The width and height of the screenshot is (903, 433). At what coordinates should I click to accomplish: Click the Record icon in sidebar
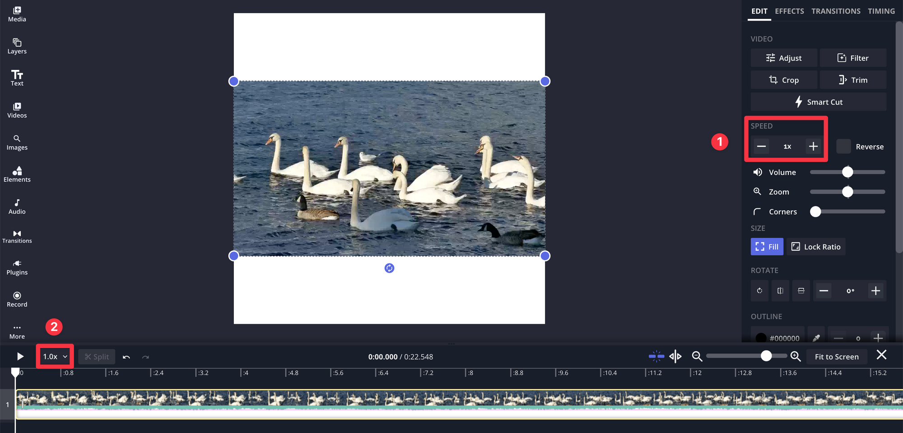(17, 299)
